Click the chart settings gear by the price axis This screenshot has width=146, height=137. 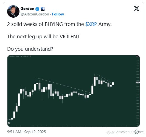pos(138,126)
